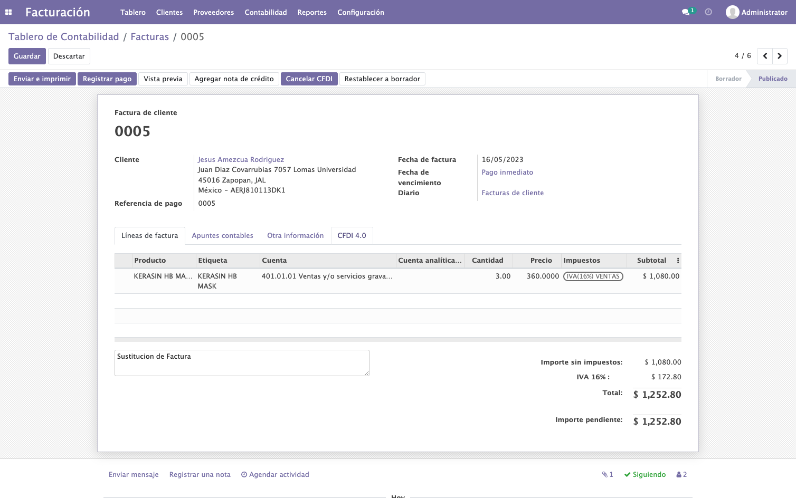Click the Cancelar CFDI button
The height and width of the screenshot is (498, 796).
pos(309,79)
